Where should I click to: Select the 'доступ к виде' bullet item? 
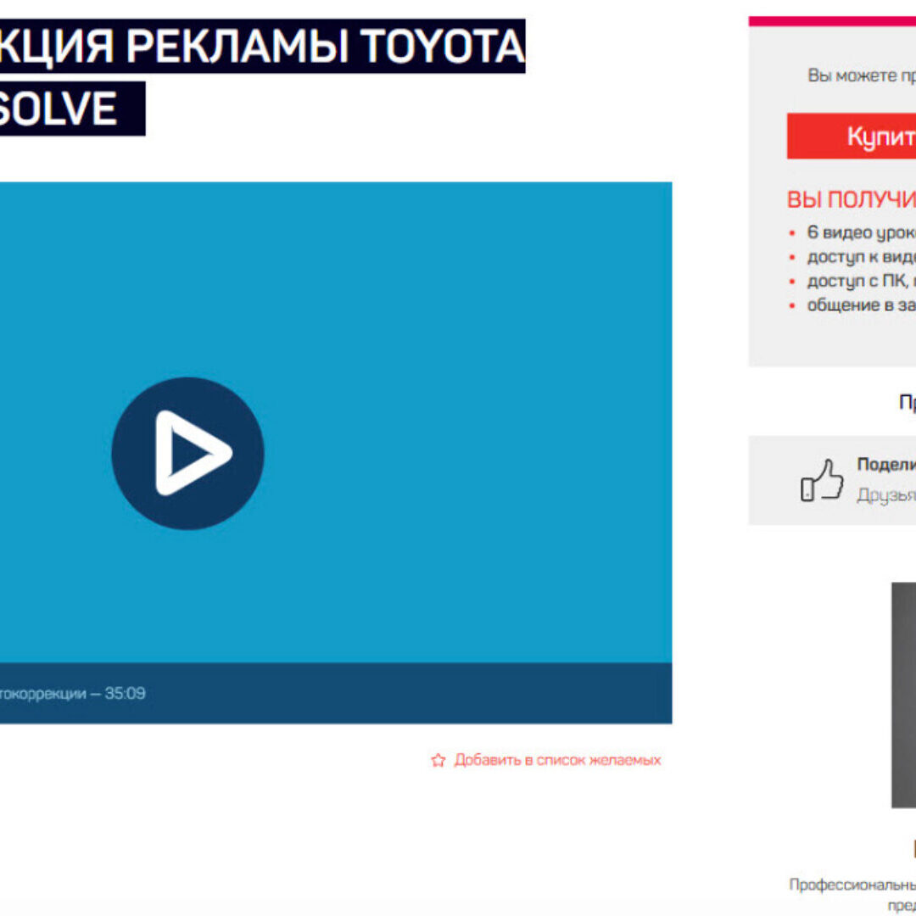(x=860, y=257)
